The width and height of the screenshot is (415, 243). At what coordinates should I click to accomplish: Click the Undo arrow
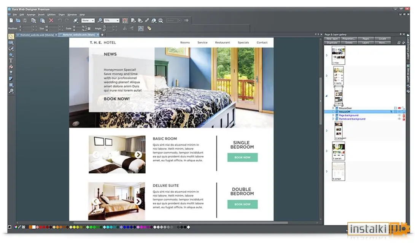pyautogui.click(x=60, y=21)
